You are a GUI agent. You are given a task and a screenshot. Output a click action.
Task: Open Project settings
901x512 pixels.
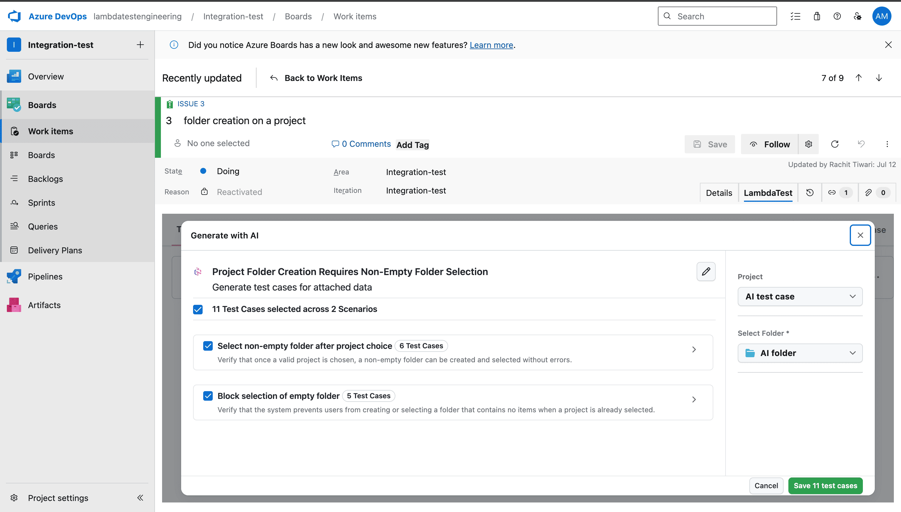pos(58,498)
